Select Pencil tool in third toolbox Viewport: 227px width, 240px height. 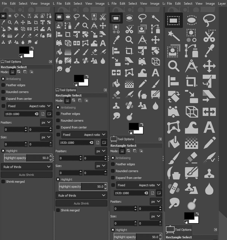click(142, 83)
